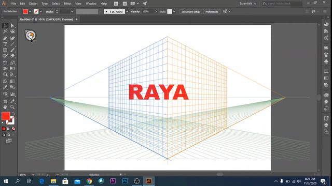The width and height of the screenshot is (332, 186).
Task: Enable Draw Normal mode
Action: click(x=4, y=134)
